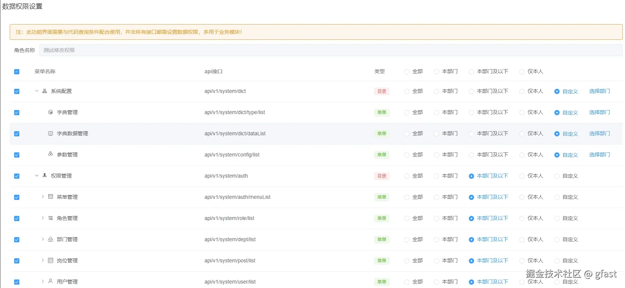Screen dimensions: 625x288
Task: Open 选择部门 link for 字典数据管理
Action: point(599,133)
